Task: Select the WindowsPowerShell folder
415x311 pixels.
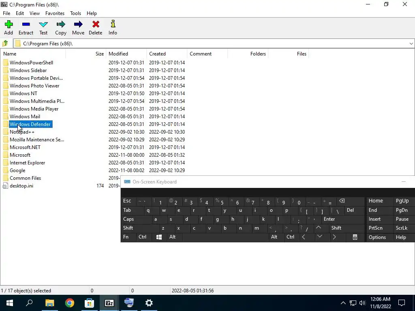Action: tap(32, 63)
